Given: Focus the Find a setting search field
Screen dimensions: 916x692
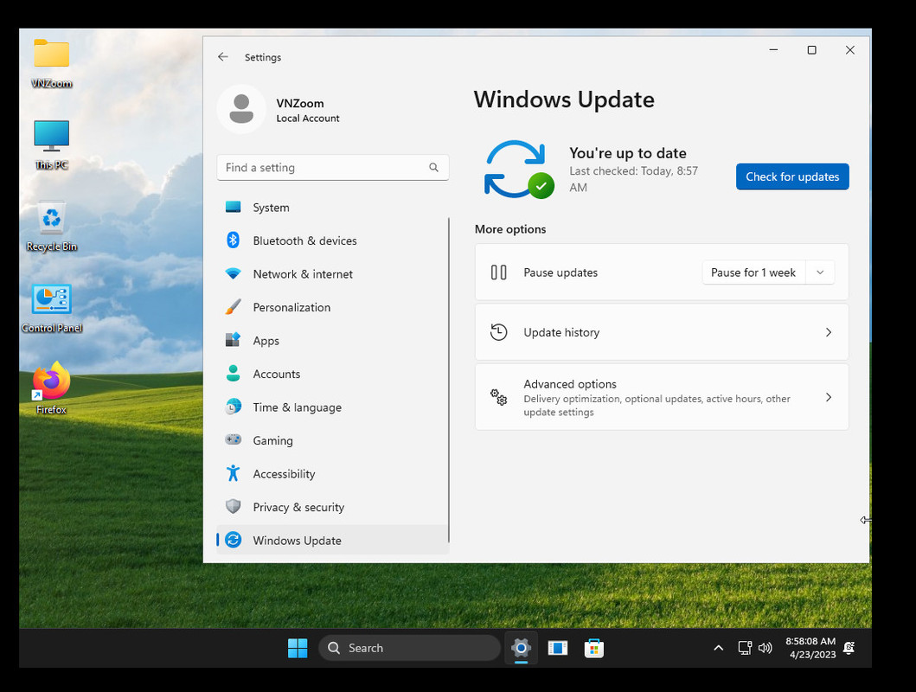Looking at the screenshot, I should click(332, 168).
